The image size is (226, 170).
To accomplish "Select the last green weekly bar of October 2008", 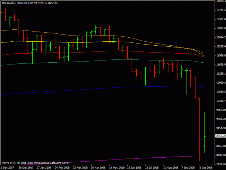I will tap(204, 132).
